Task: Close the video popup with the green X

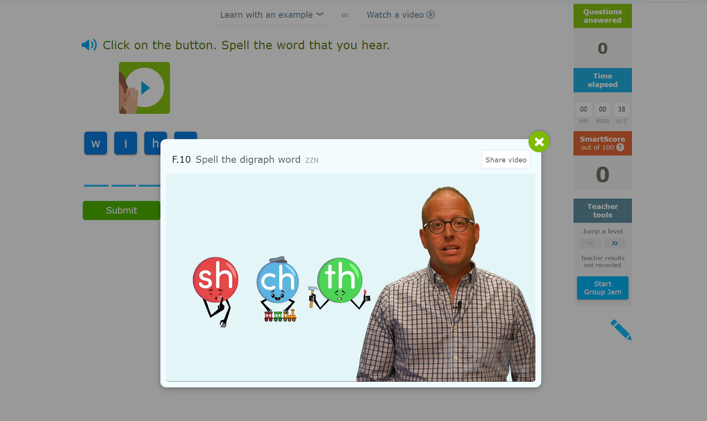Action: [x=539, y=142]
